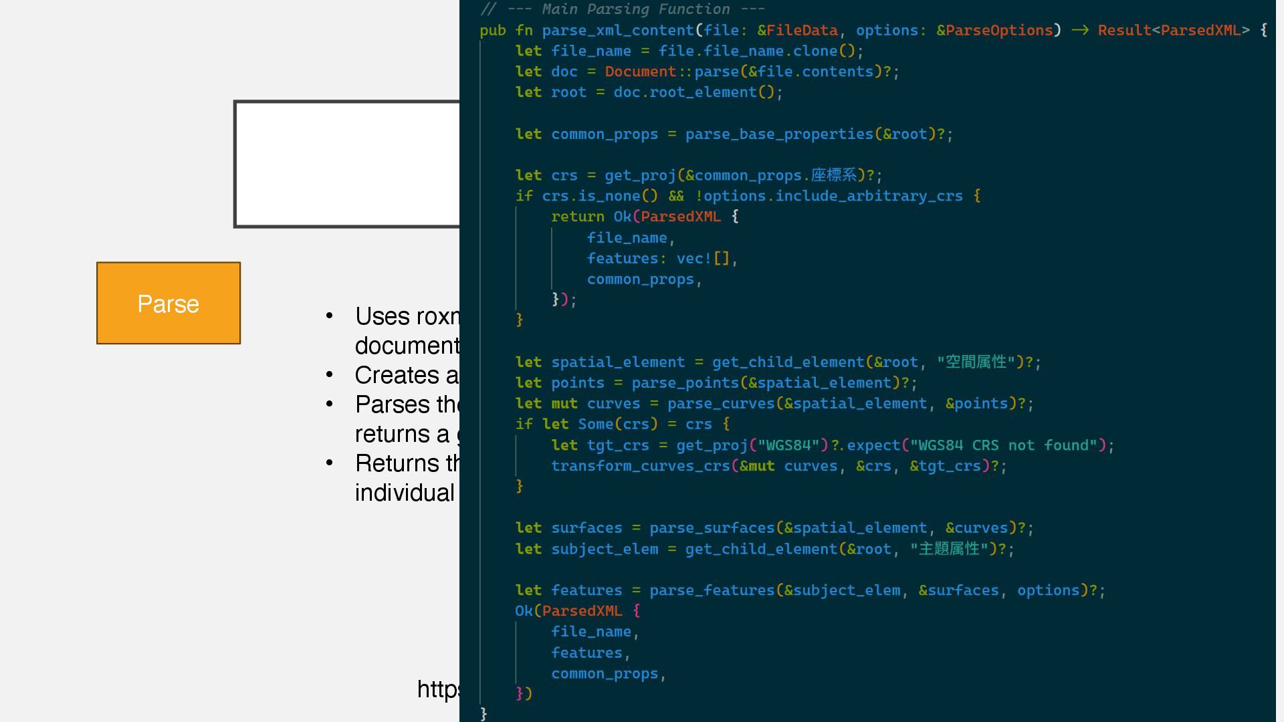Image resolution: width=1284 pixels, height=722 pixels.
Task: Click the "空間属性" string literal
Action: point(975,362)
